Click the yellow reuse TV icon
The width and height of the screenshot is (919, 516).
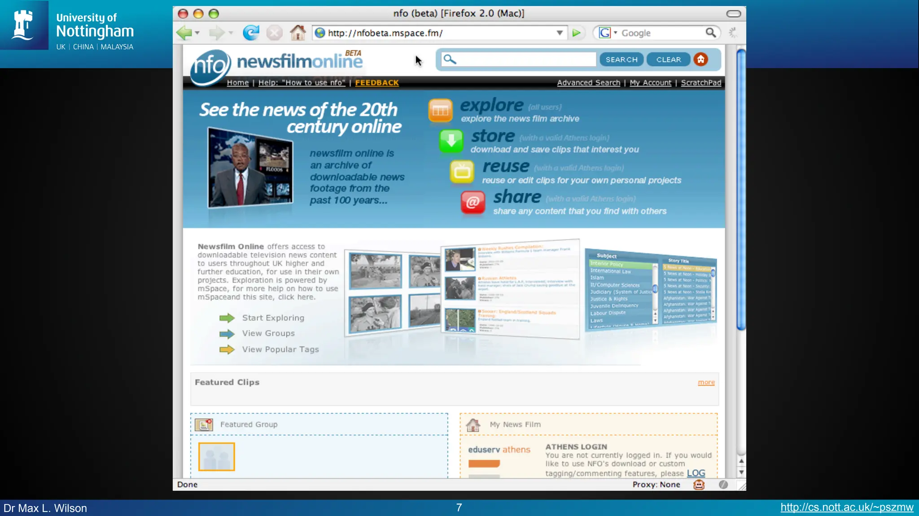click(462, 172)
